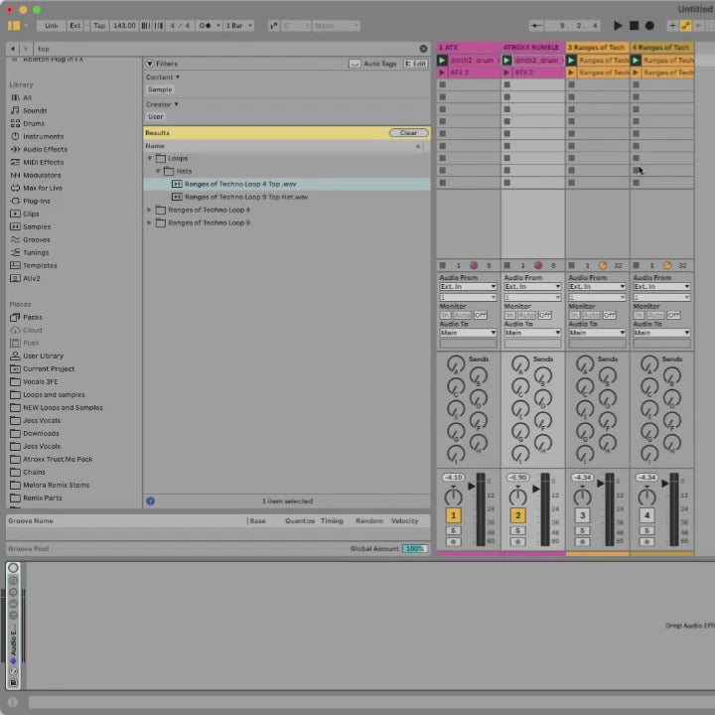Click the Tap tempo button
Screen dimensions: 715x715
click(x=99, y=26)
